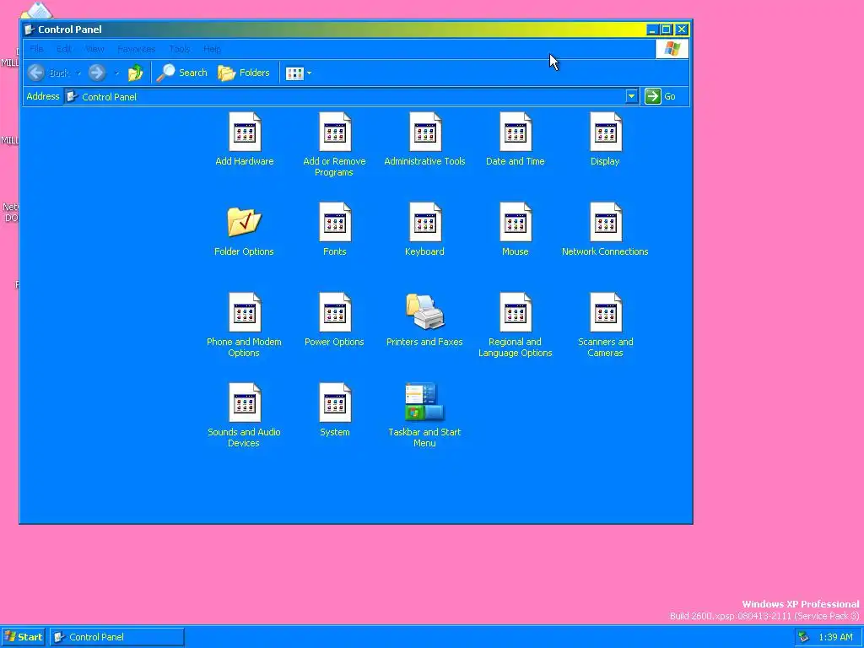Expand the Back history dropdown arrow
Screen dimensions: 864x648
(78, 73)
